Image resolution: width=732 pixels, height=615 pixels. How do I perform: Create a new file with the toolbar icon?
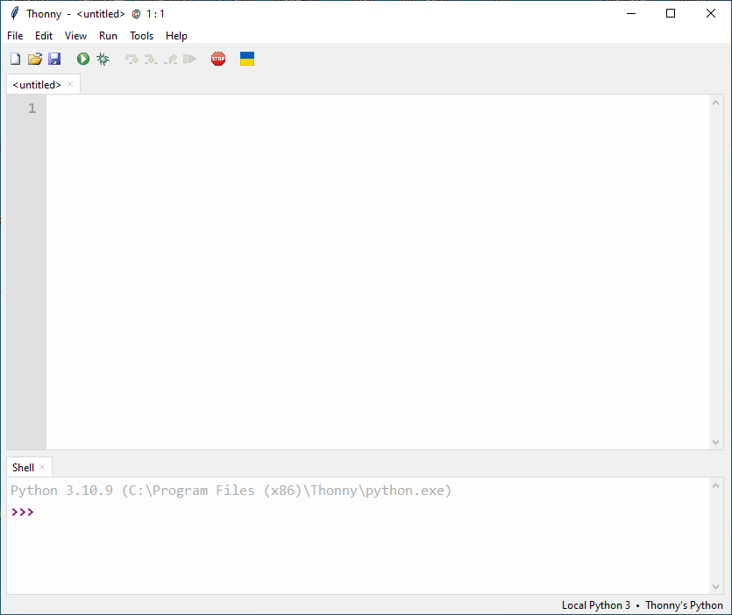tap(15, 59)
